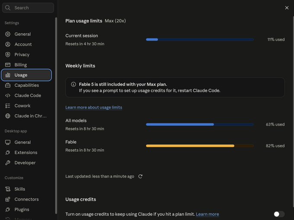Open Claude in Chrome settings
The height and width of the screenshot is (220, 294).
point(26,116)
